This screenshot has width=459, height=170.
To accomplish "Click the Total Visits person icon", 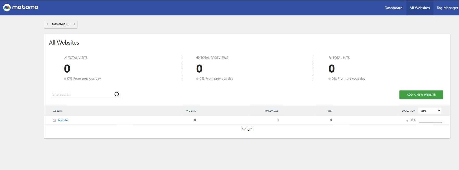I will (x=66, y=58).
